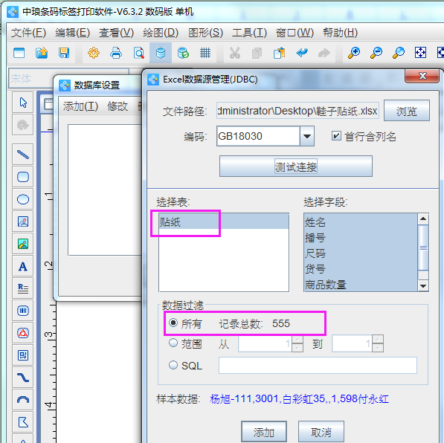Open the 图形(S) menu

[205, 33]
